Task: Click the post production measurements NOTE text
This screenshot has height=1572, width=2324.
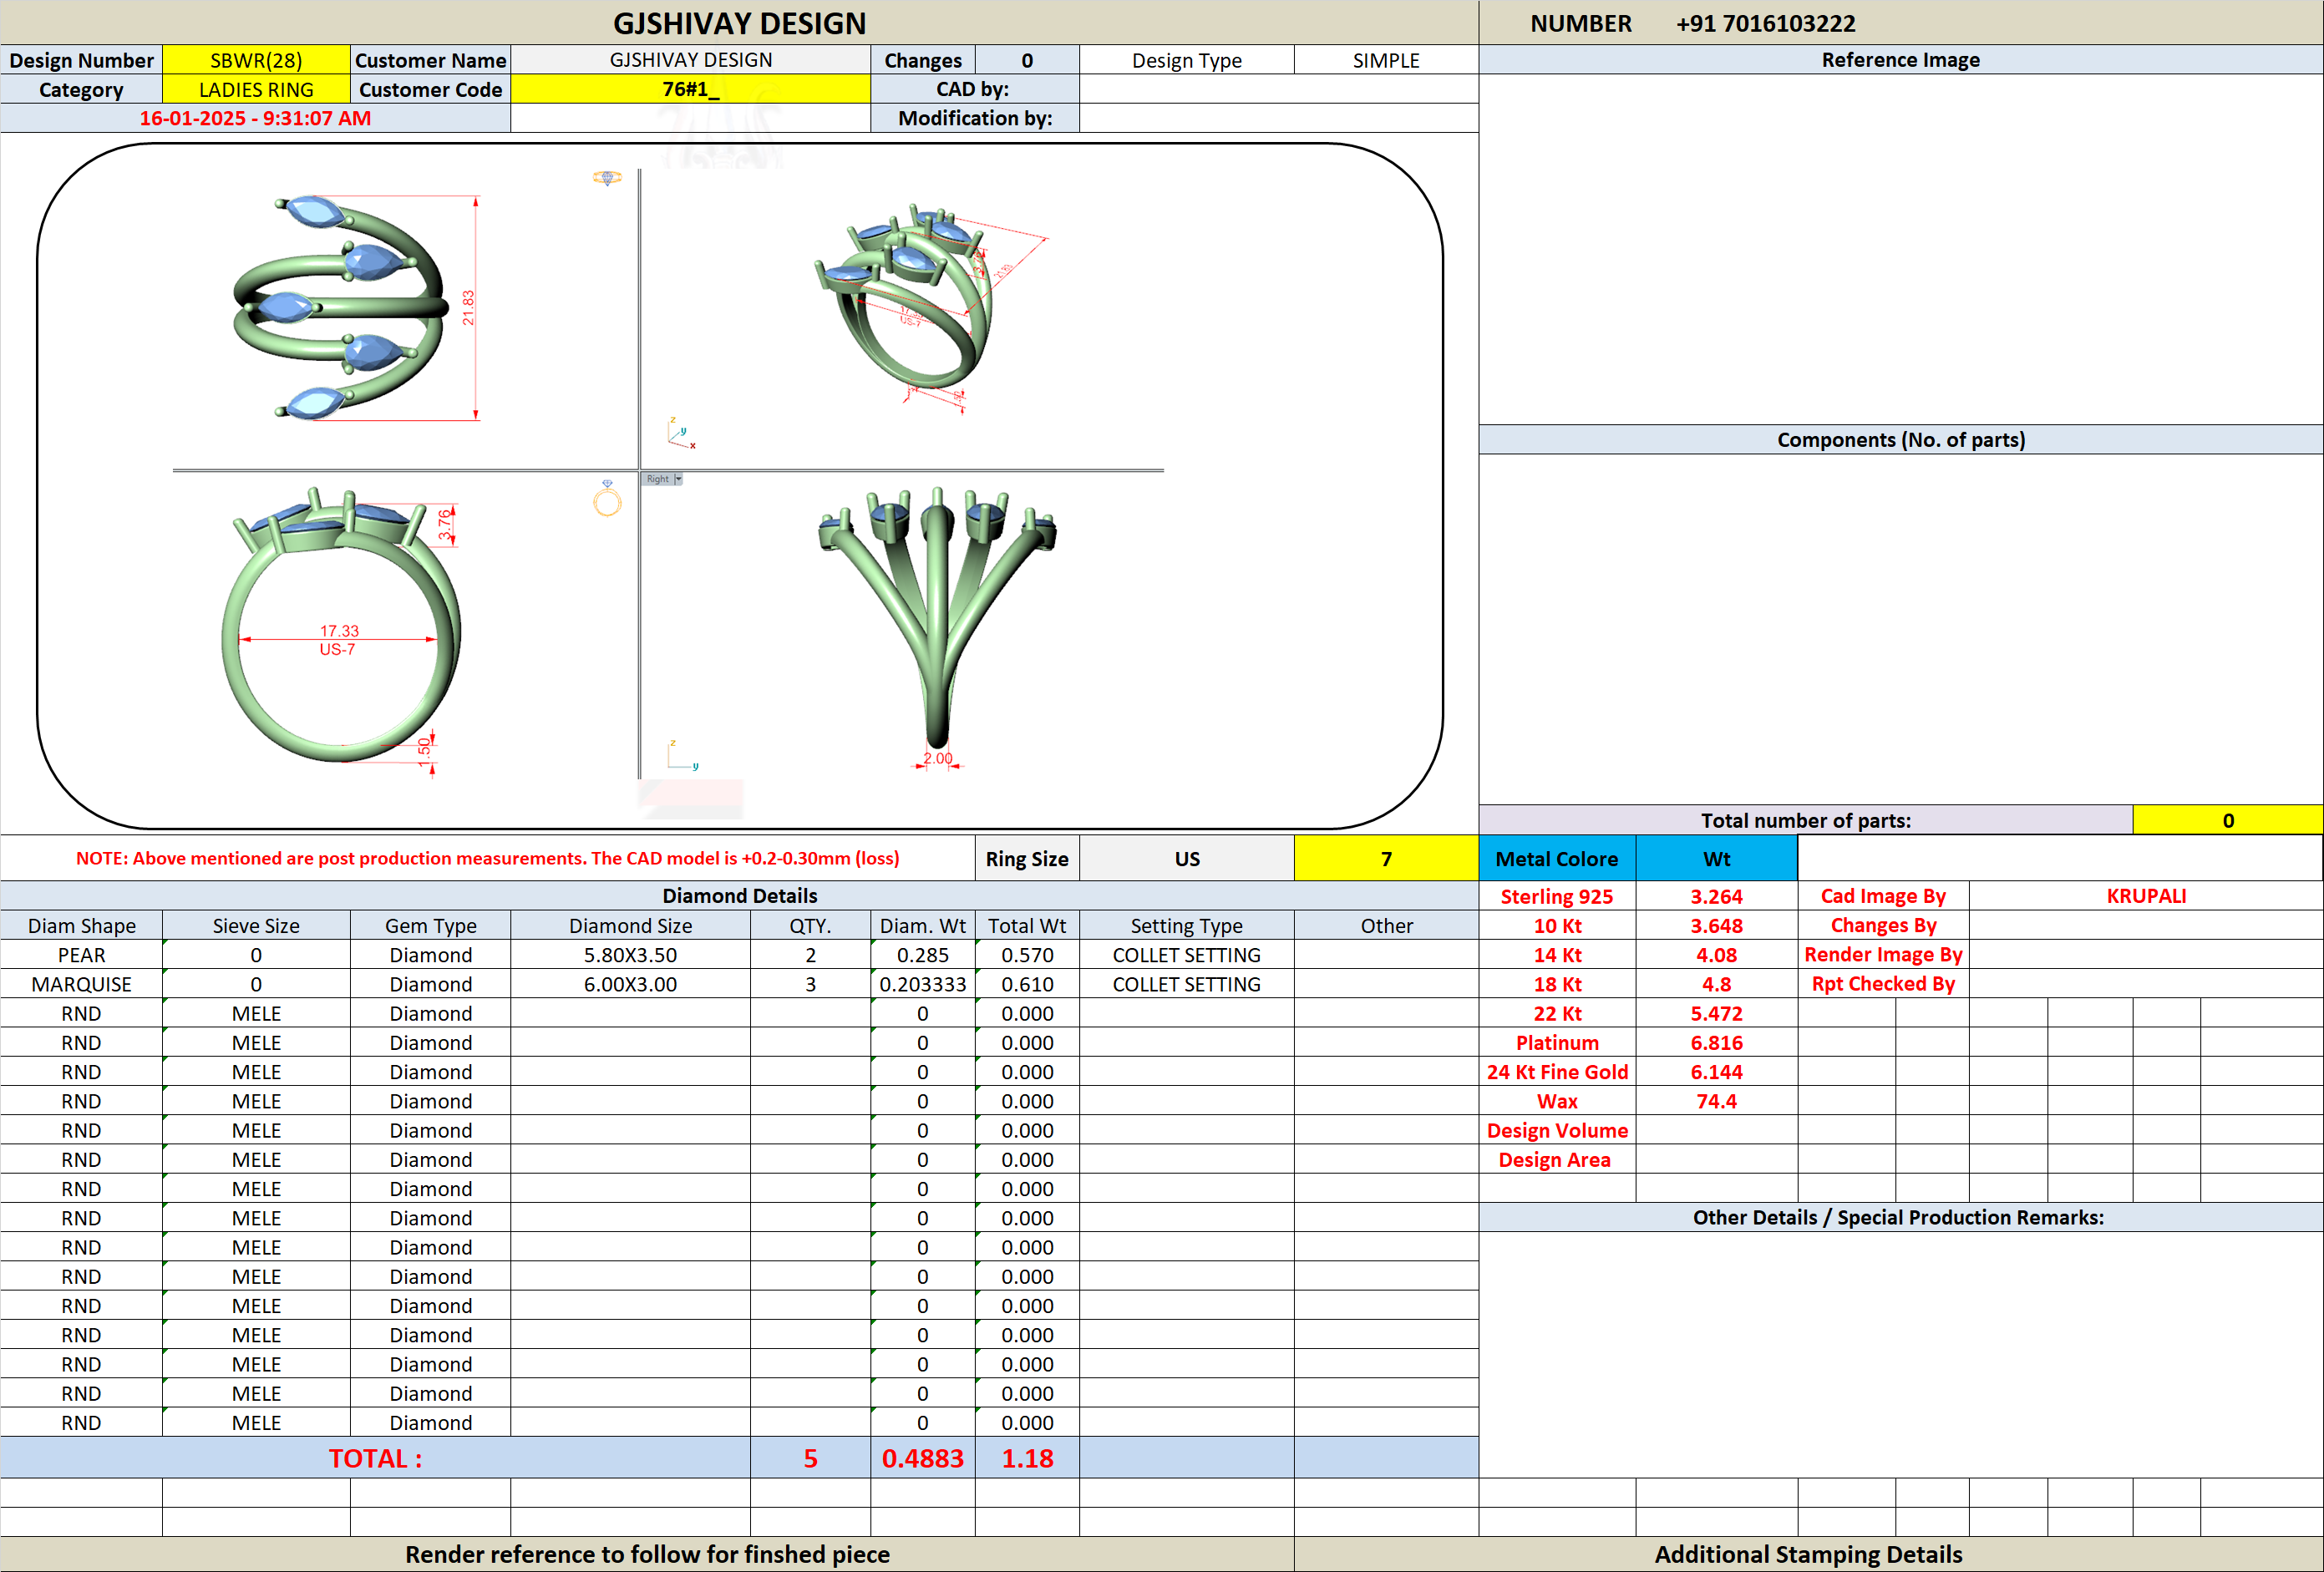Action: 488,858
